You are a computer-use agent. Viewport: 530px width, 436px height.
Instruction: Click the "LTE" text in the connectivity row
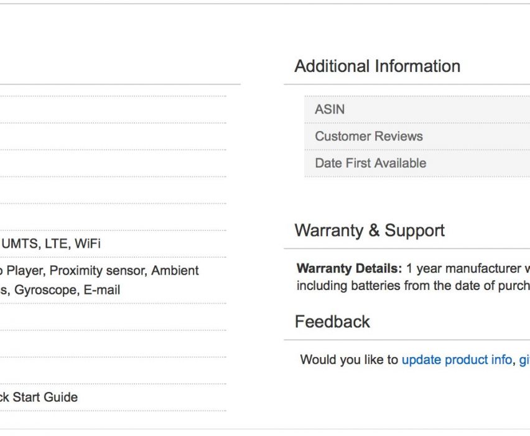point(55,244)
